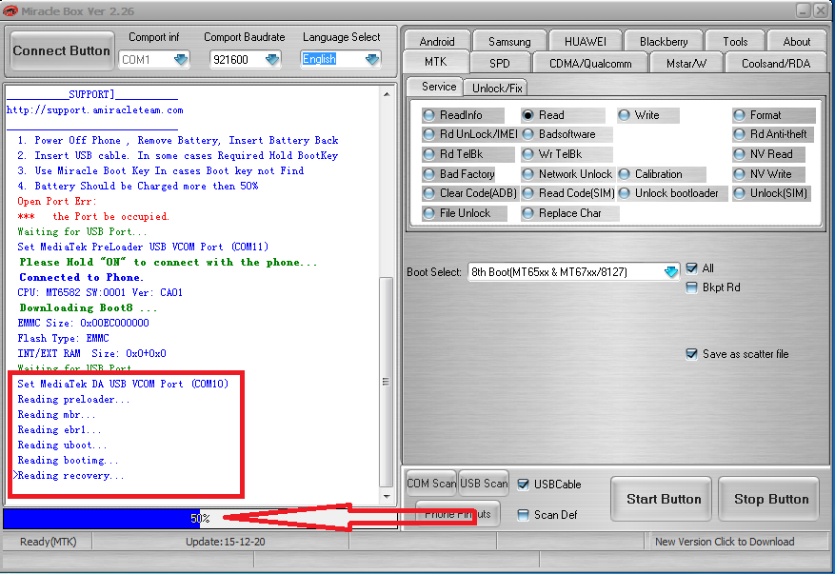The width and height of the screenshot is (835, 574).
Task: Select the Read Code(SIM) radio option
Action: (567, 193)
